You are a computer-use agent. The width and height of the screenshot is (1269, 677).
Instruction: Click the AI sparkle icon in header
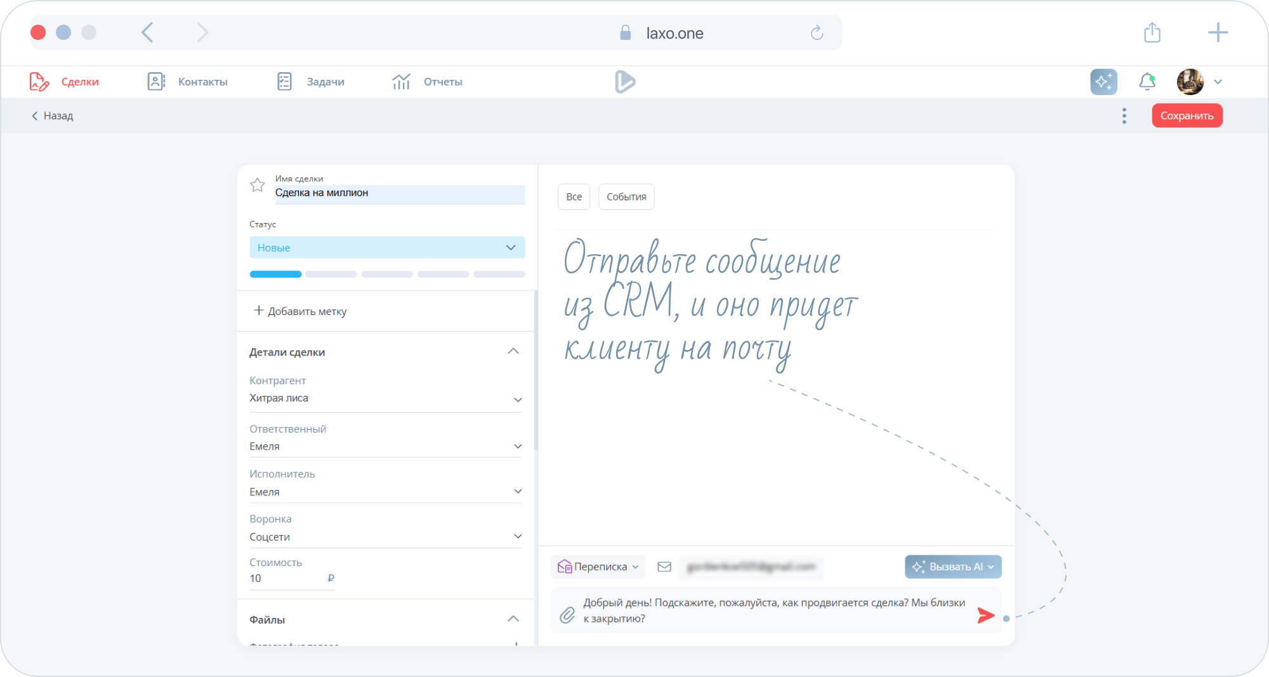click(1103, 82)
